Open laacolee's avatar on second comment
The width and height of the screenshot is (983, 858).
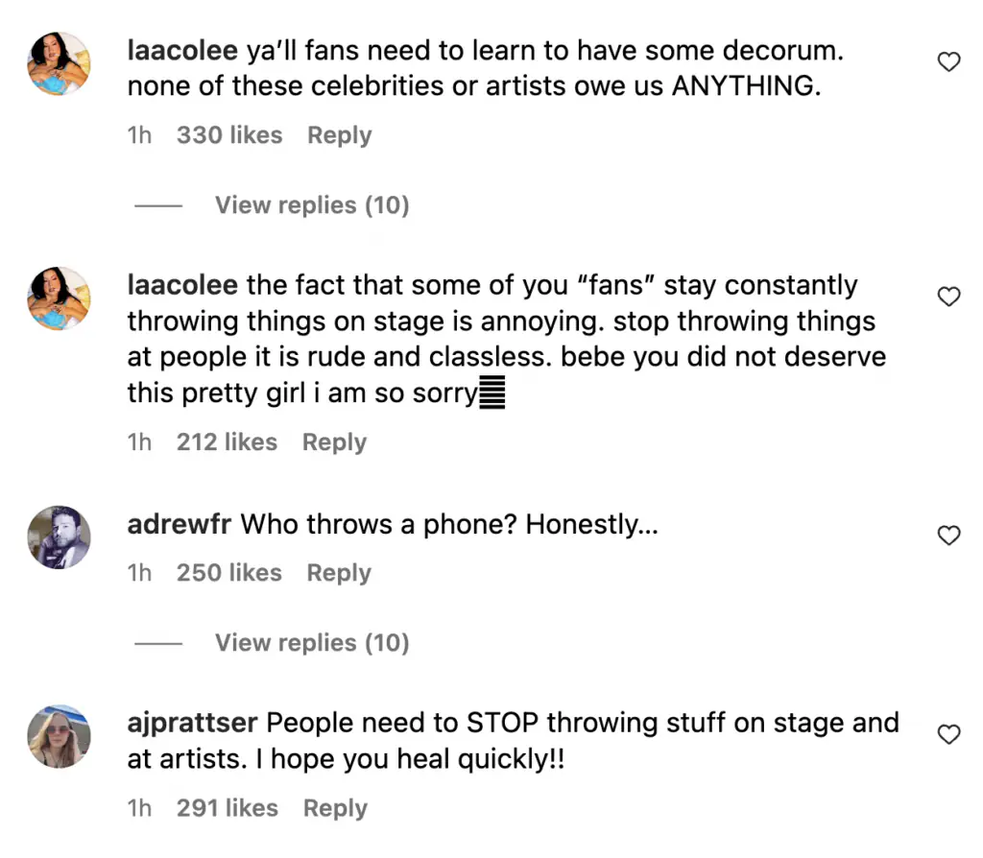coord(60,298)
